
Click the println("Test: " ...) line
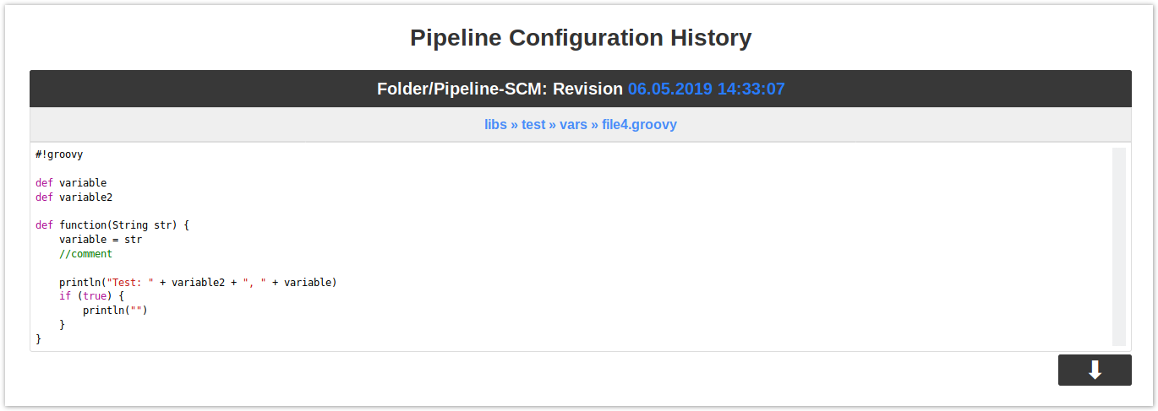198,282
